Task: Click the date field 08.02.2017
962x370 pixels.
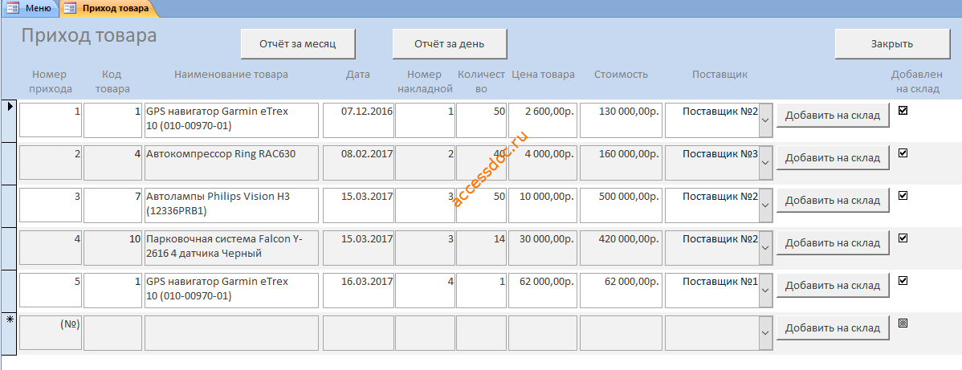Action: [x=359, y=163]
